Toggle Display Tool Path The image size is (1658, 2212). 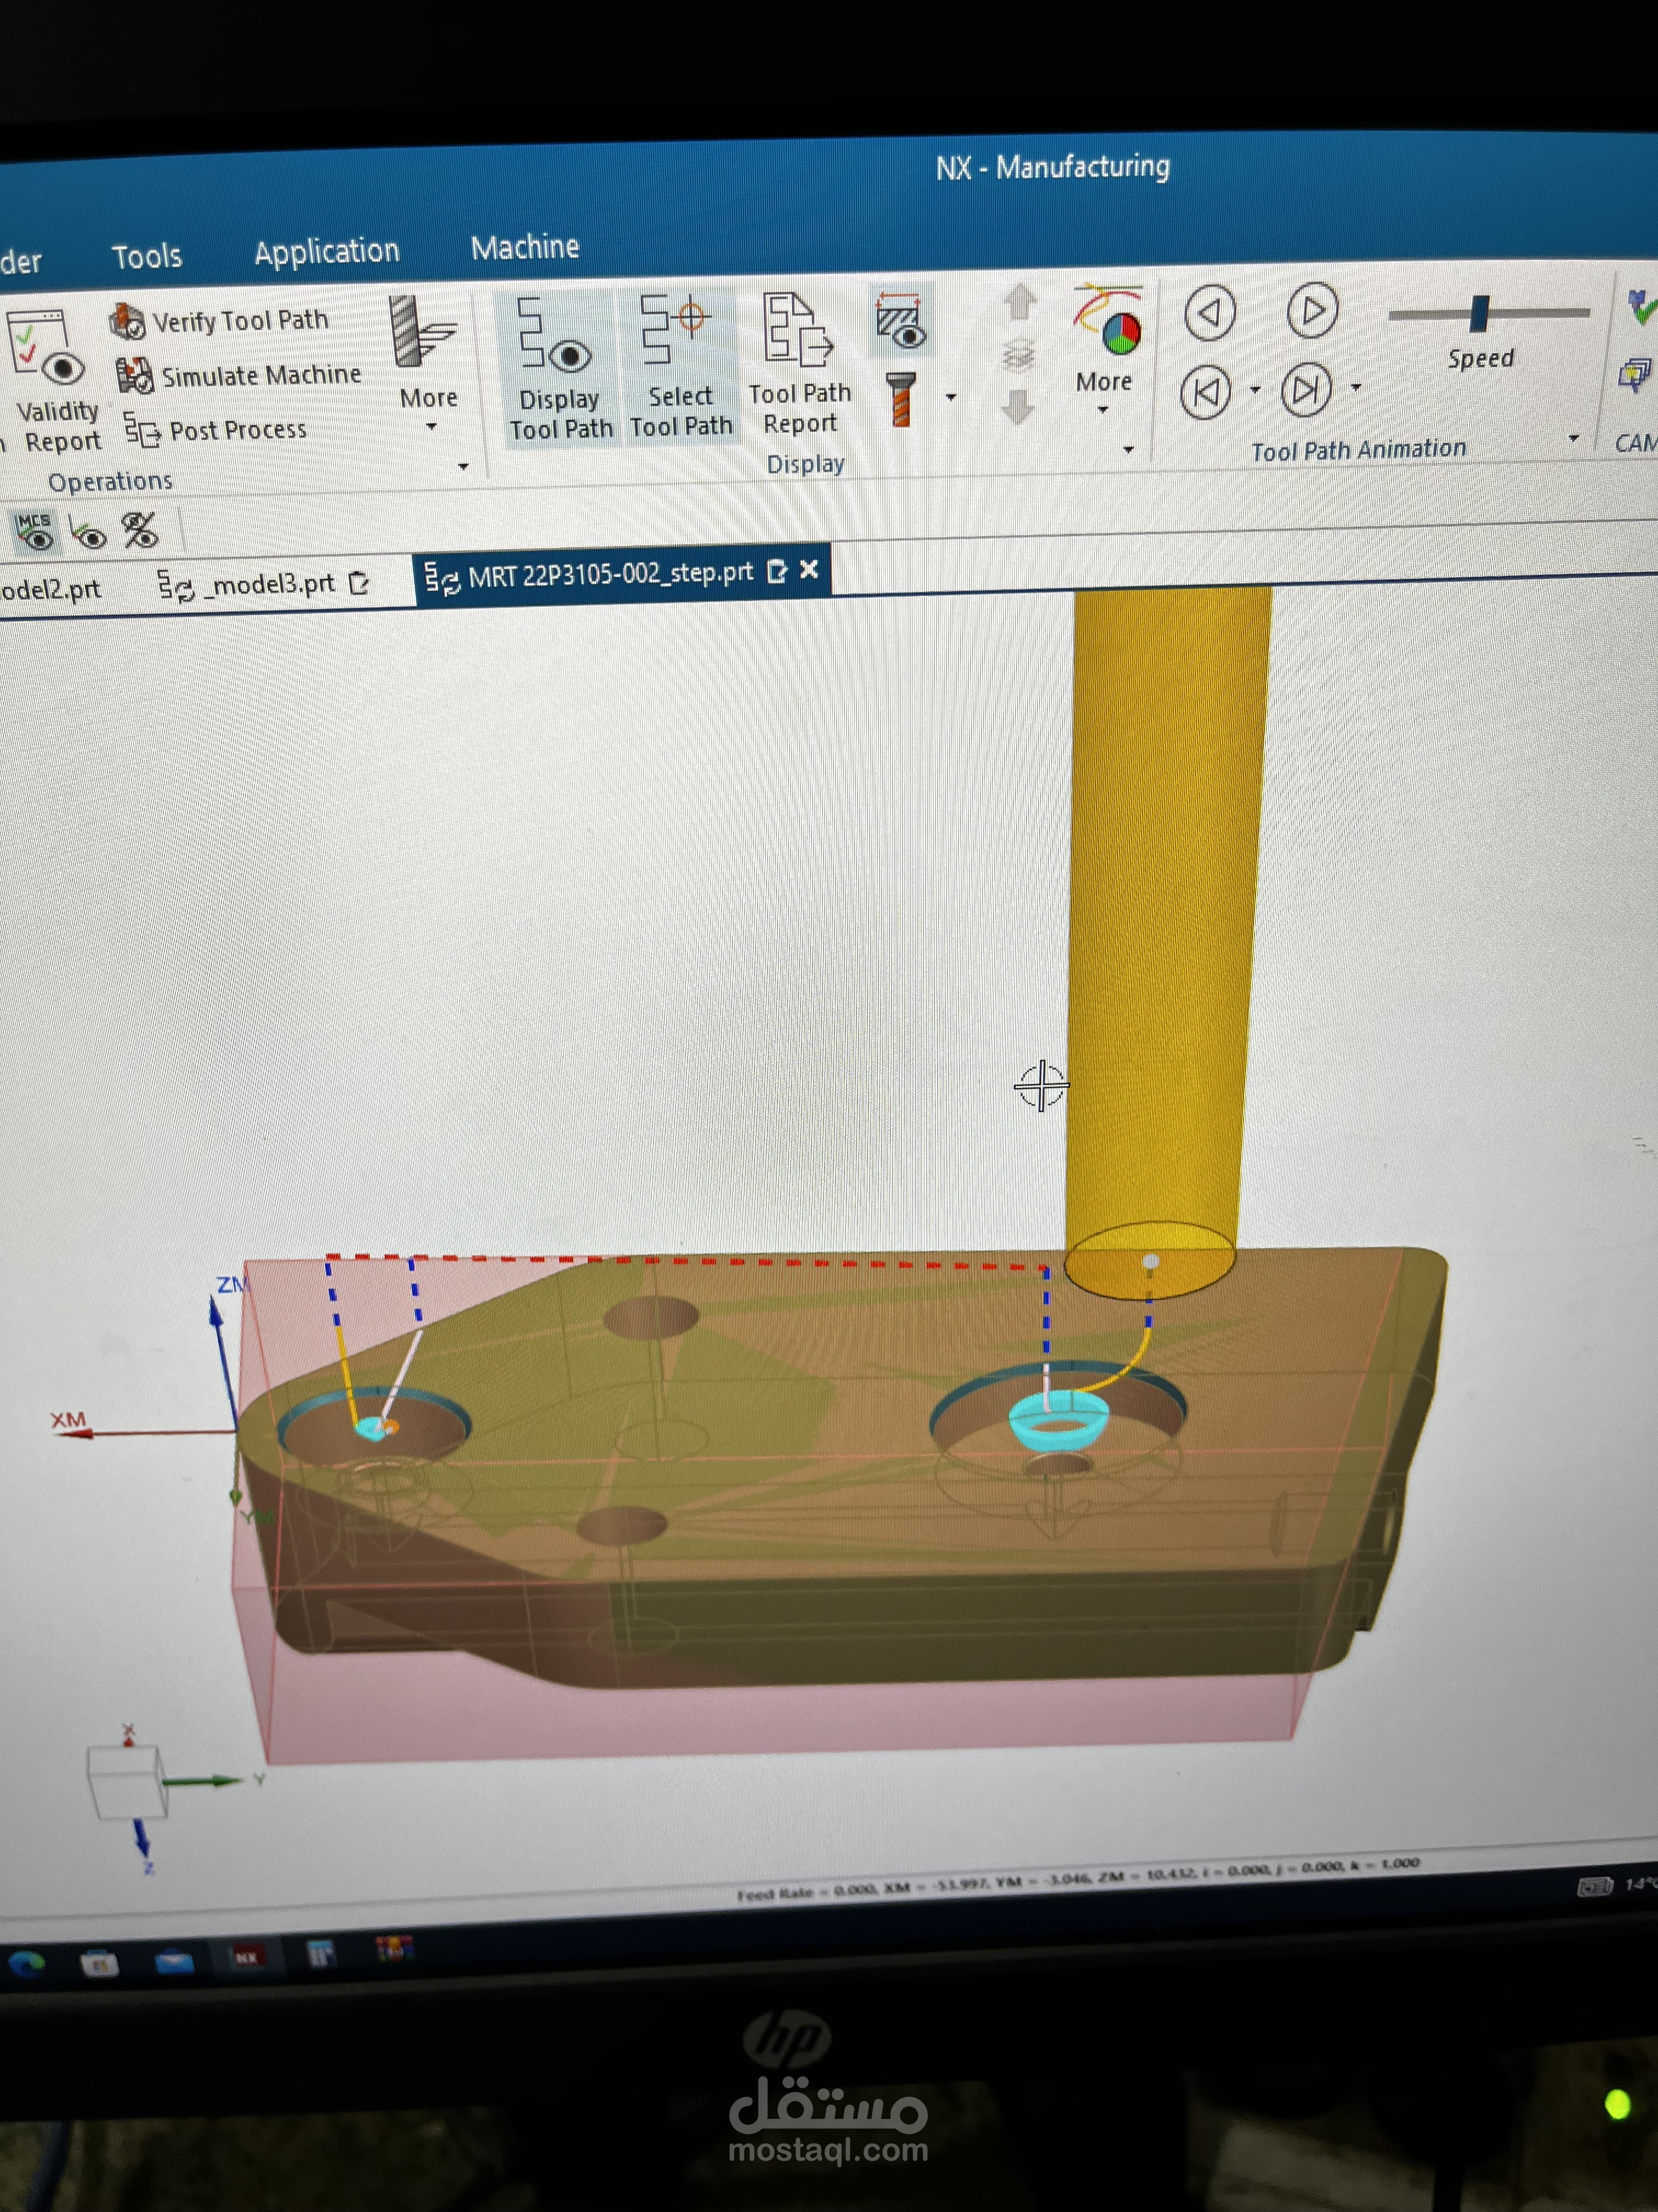560,369
